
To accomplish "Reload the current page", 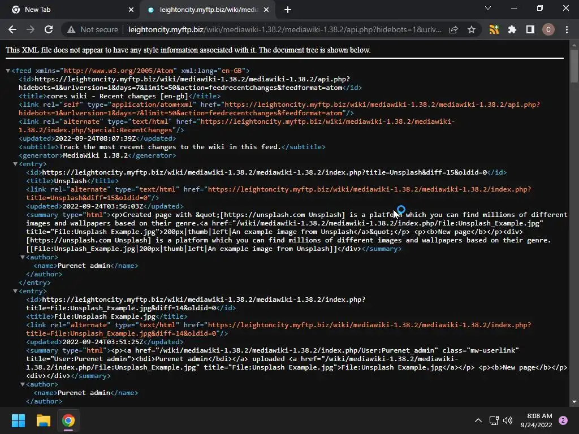I will click(x=49, y=29).
